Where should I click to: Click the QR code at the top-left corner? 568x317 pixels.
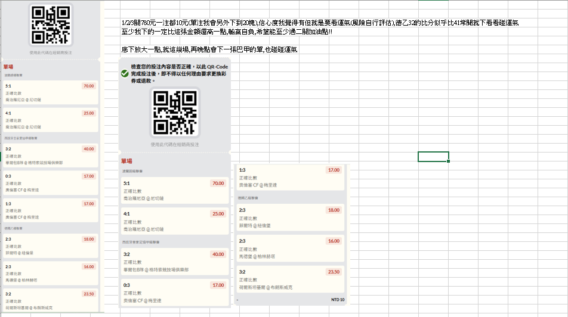pyautogui.click(x=50, y=25)
